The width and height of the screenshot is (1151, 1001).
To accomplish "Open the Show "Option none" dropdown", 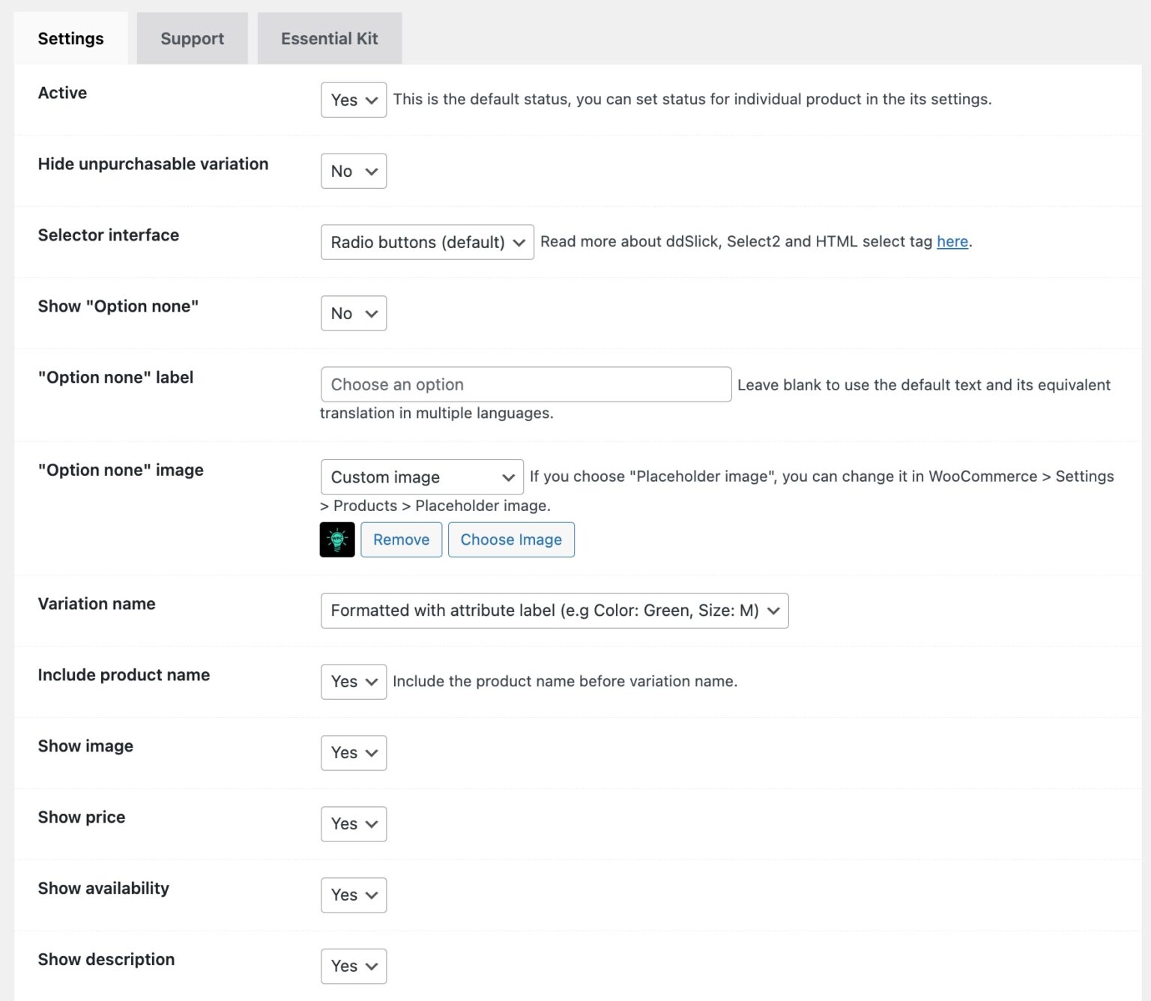I will pyautogui.click(x=353, y=313).
